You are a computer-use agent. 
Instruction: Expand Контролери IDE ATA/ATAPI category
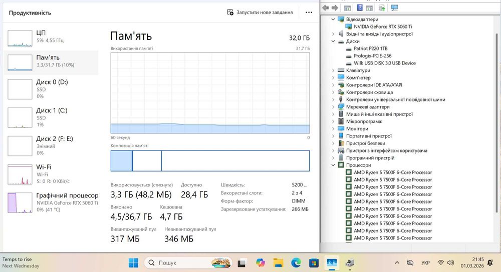coord(333,85)
